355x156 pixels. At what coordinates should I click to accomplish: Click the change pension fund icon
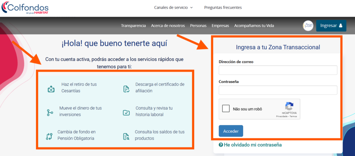[x=49, y=136]
